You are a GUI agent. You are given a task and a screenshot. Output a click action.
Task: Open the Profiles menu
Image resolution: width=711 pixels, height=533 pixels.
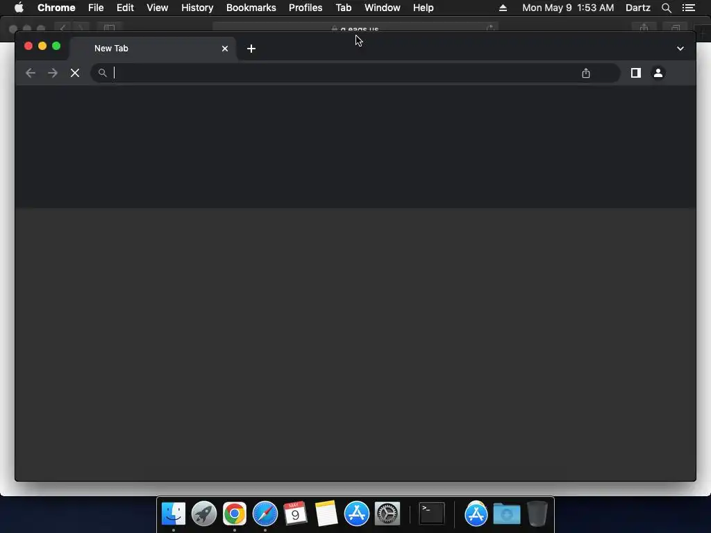pos(306,8)
